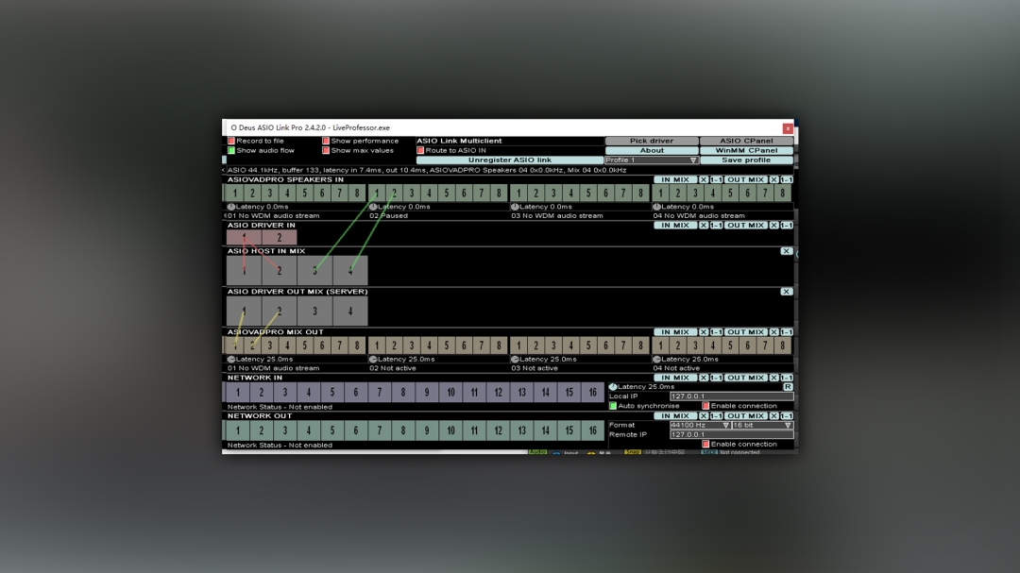
Task: Click the 03 Not active status text
Action: [534, 368]
